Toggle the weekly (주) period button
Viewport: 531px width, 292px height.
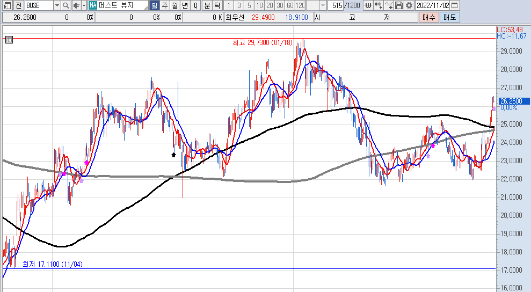pyautogui.click(x=164, y=5)
